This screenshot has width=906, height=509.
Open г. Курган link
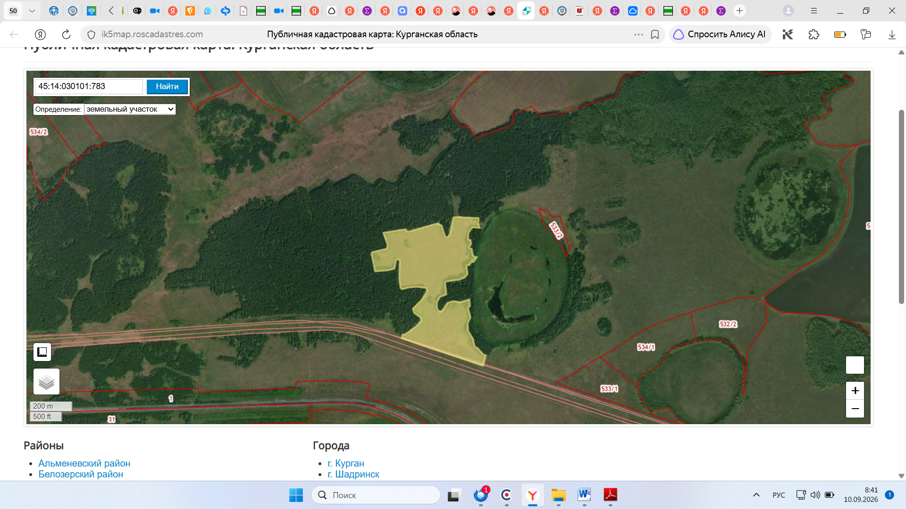[x=346, y=463]
